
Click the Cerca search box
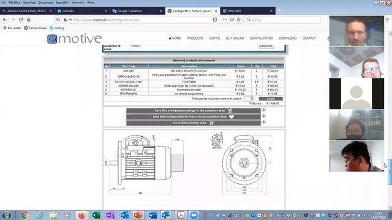[x=282, y=20]
